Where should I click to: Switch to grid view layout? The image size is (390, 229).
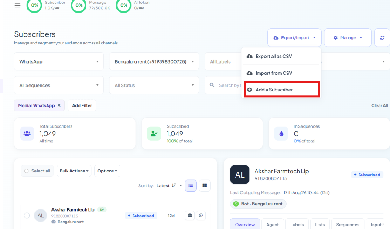pyautogui.click(x=205, y=185)
